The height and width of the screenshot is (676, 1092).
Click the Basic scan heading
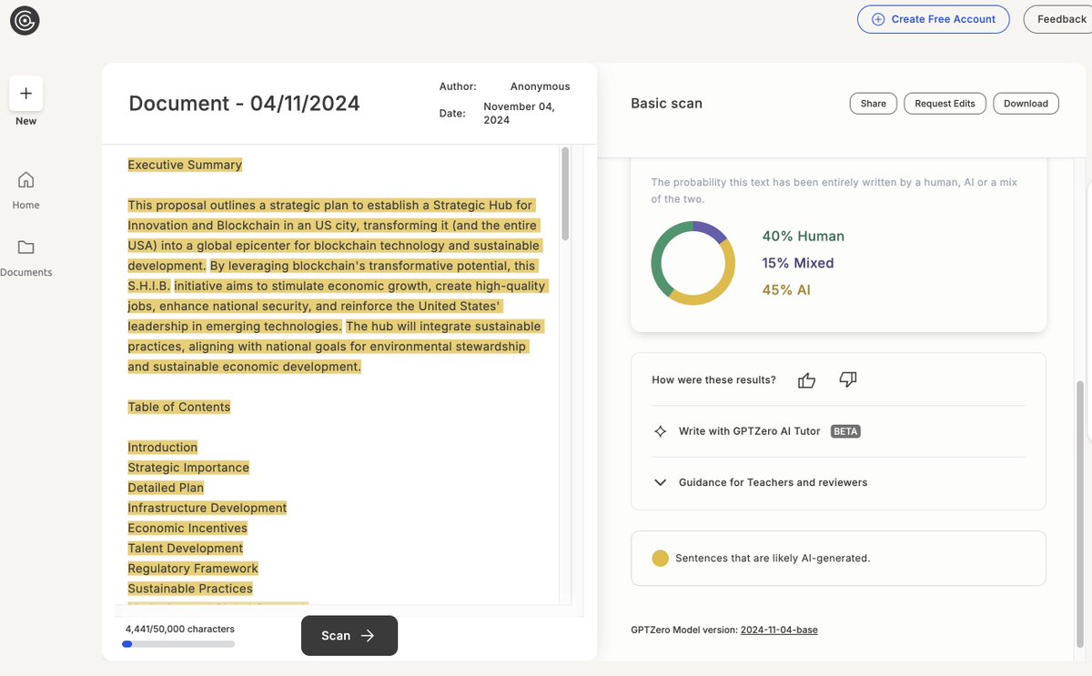tap(666, 104)
